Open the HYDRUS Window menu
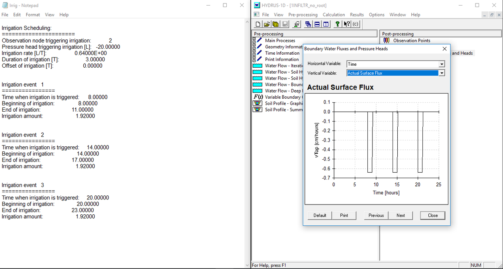 point(398,15)
